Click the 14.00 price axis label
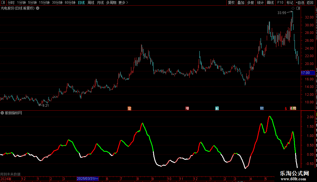Image resolution: width=317 pixels, height=182 pixels. tap(309, 87)
